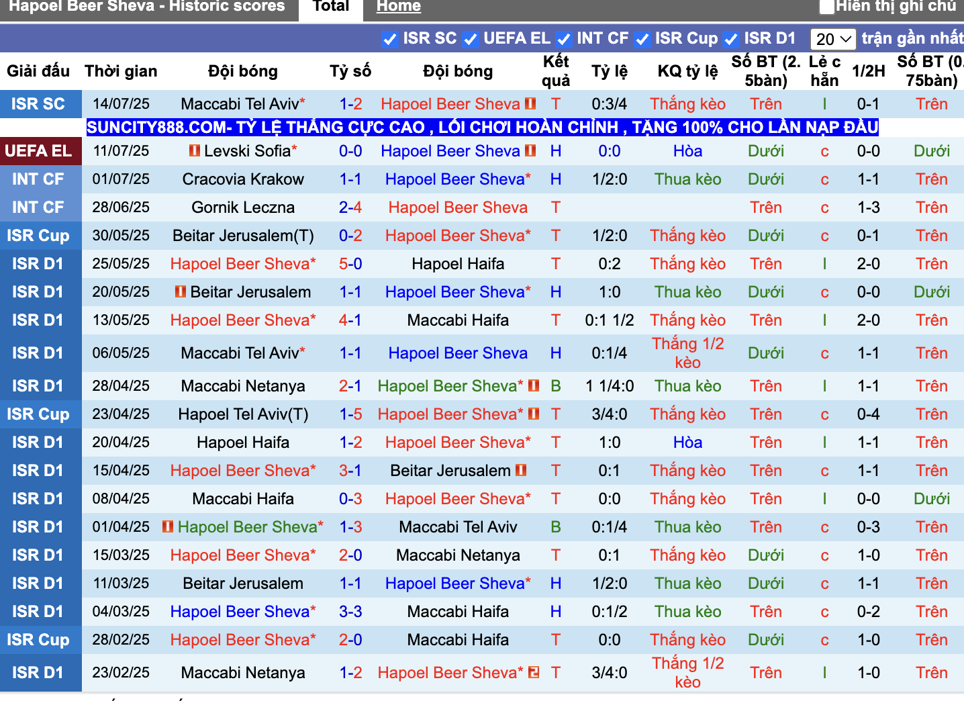Screen dimensions: 964x701
Task: Uncheck the ISR SC checkbox
Action: point(389,39)
